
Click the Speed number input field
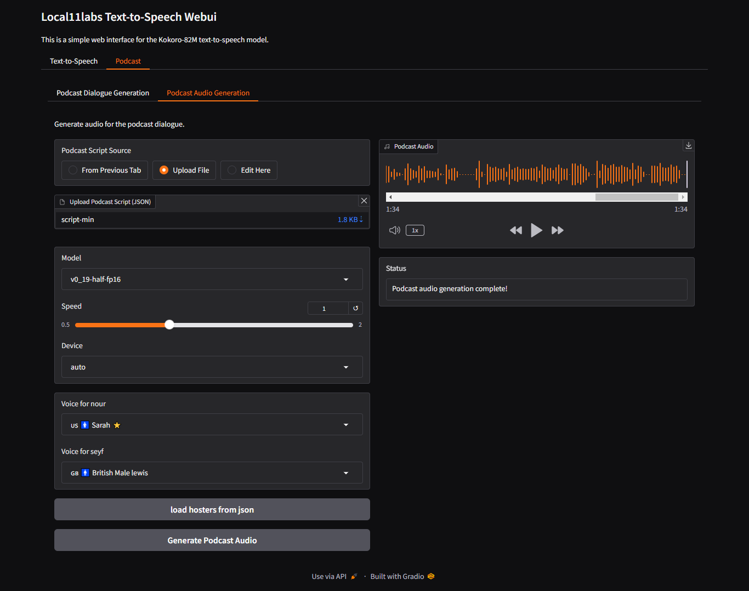[x=328, y=308]
